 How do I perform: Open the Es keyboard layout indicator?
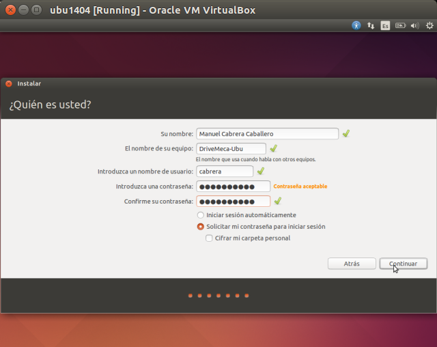click(x=385, y=26)
